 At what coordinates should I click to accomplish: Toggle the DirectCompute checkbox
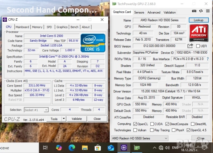(x=167, y=124)
